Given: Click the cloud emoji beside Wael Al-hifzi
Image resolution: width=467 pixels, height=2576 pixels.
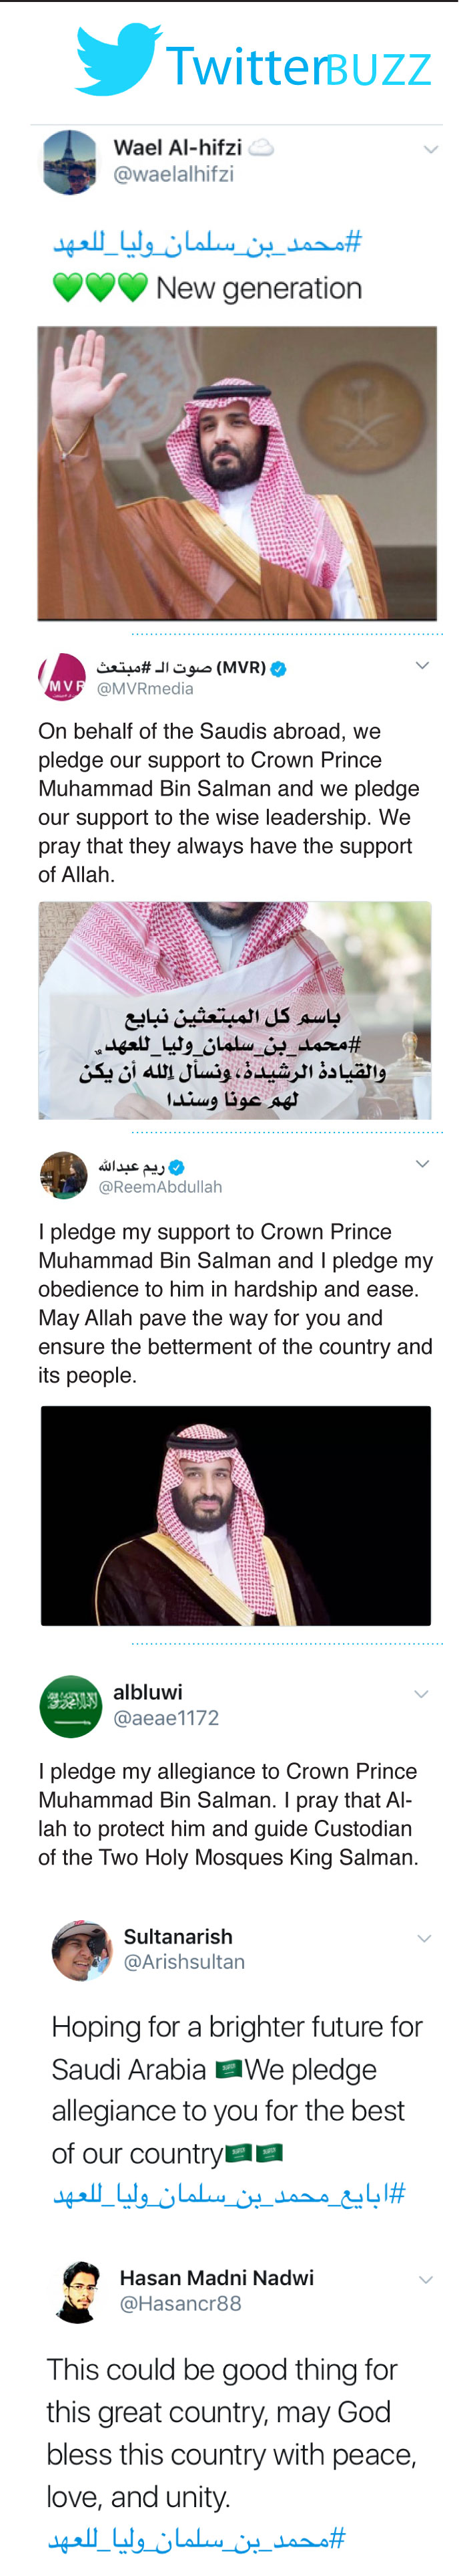Looking at the screenshot, I should click(x=260, y=148).
